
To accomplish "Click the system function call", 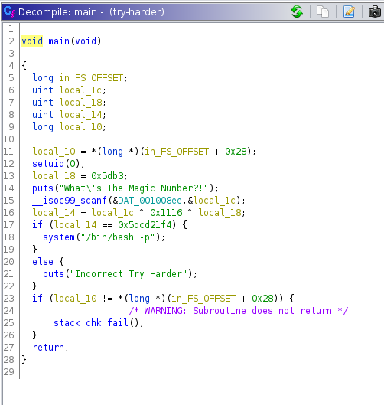I will [x=59, y=237].
